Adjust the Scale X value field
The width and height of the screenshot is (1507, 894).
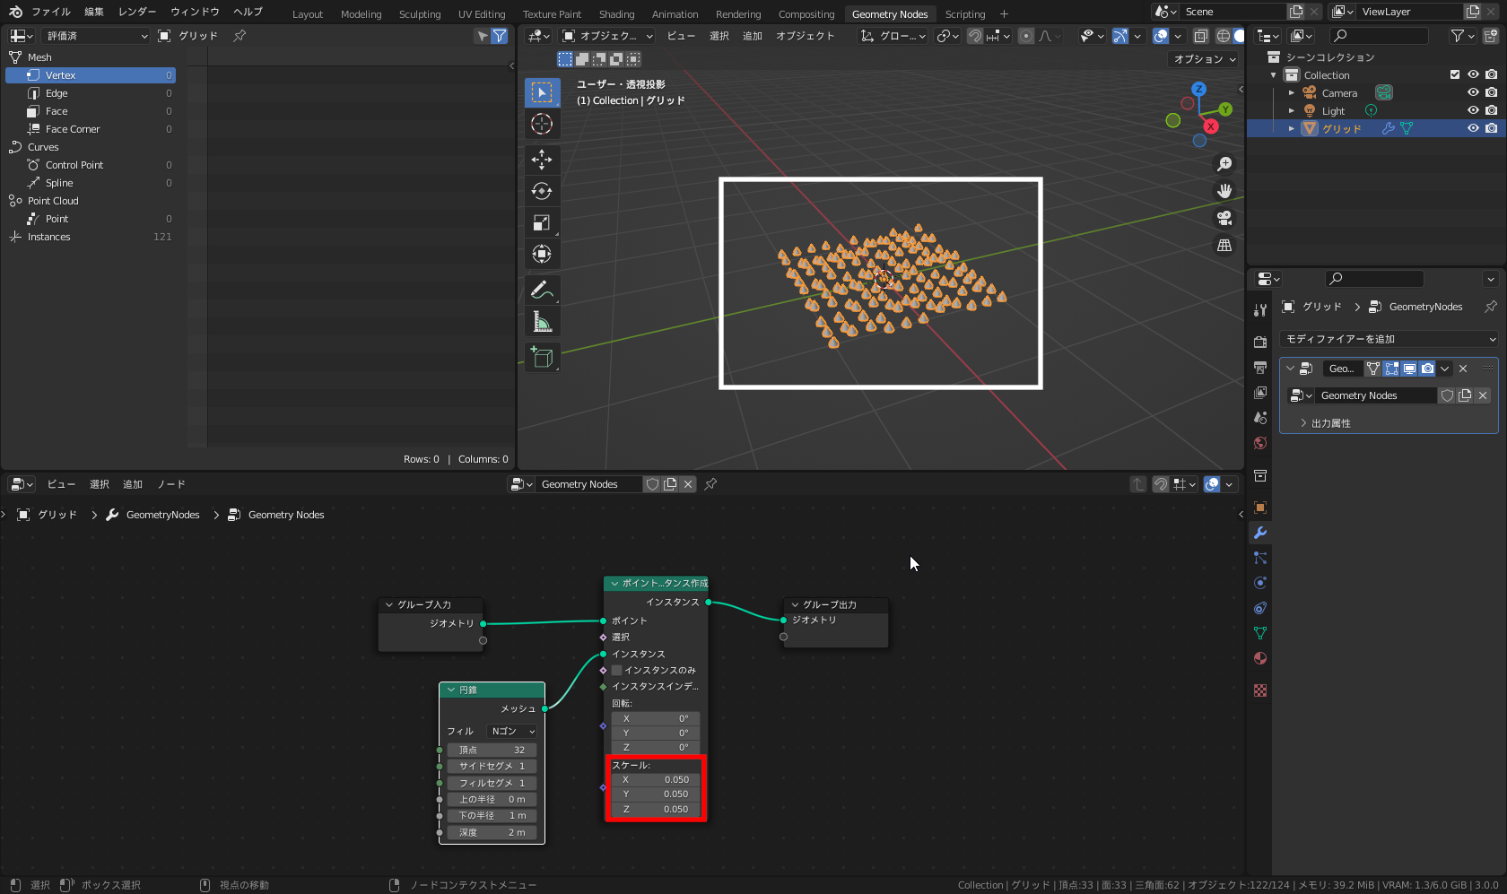656,779
